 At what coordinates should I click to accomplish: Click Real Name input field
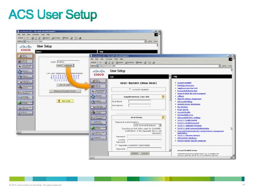pyautogui.click(x=139, y=101)
